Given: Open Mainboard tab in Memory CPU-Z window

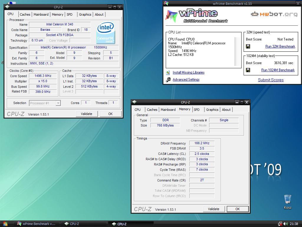Looking at the screenshot, I should tap(168, 110).
